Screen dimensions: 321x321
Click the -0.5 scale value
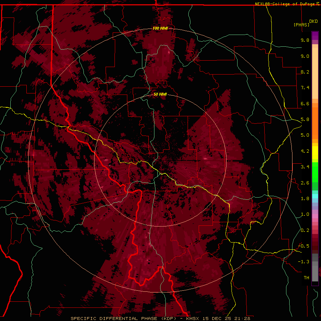[304, 246]
